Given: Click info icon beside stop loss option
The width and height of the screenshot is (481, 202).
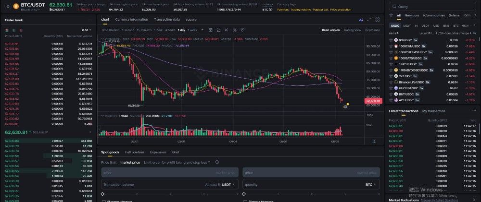Looking at the screenshot, I should 217,162.
